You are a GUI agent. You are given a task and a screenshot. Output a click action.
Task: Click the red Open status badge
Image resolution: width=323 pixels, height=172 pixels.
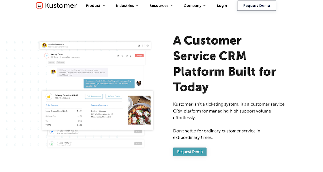[140, 56]
